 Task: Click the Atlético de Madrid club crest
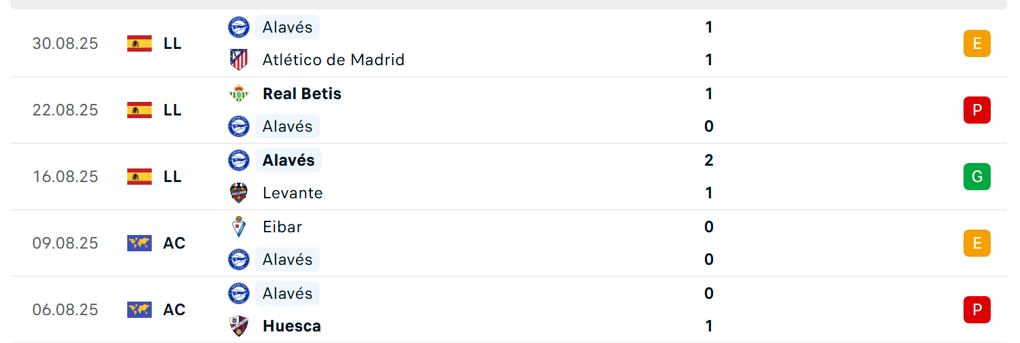(x=239, y=60)
